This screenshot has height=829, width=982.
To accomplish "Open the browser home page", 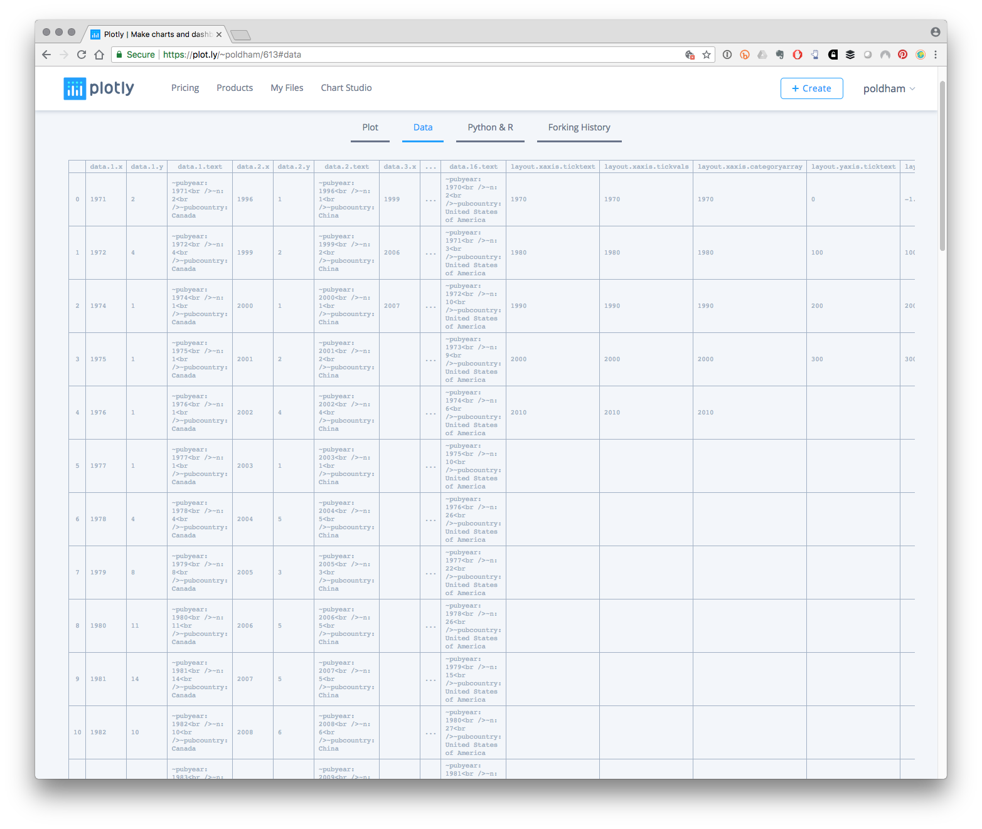I will [x=99, y=55].
